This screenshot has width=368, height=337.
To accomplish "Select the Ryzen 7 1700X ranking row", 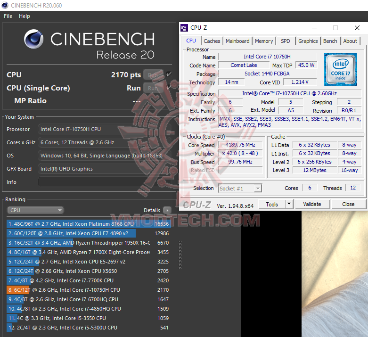I will click(x=89, y=252).
